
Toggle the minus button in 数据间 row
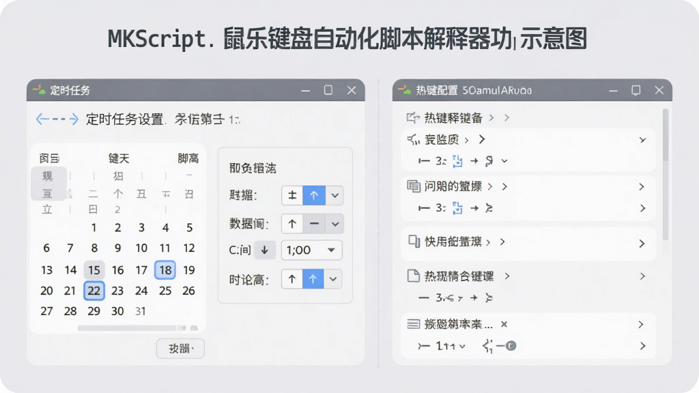[314, 224]
